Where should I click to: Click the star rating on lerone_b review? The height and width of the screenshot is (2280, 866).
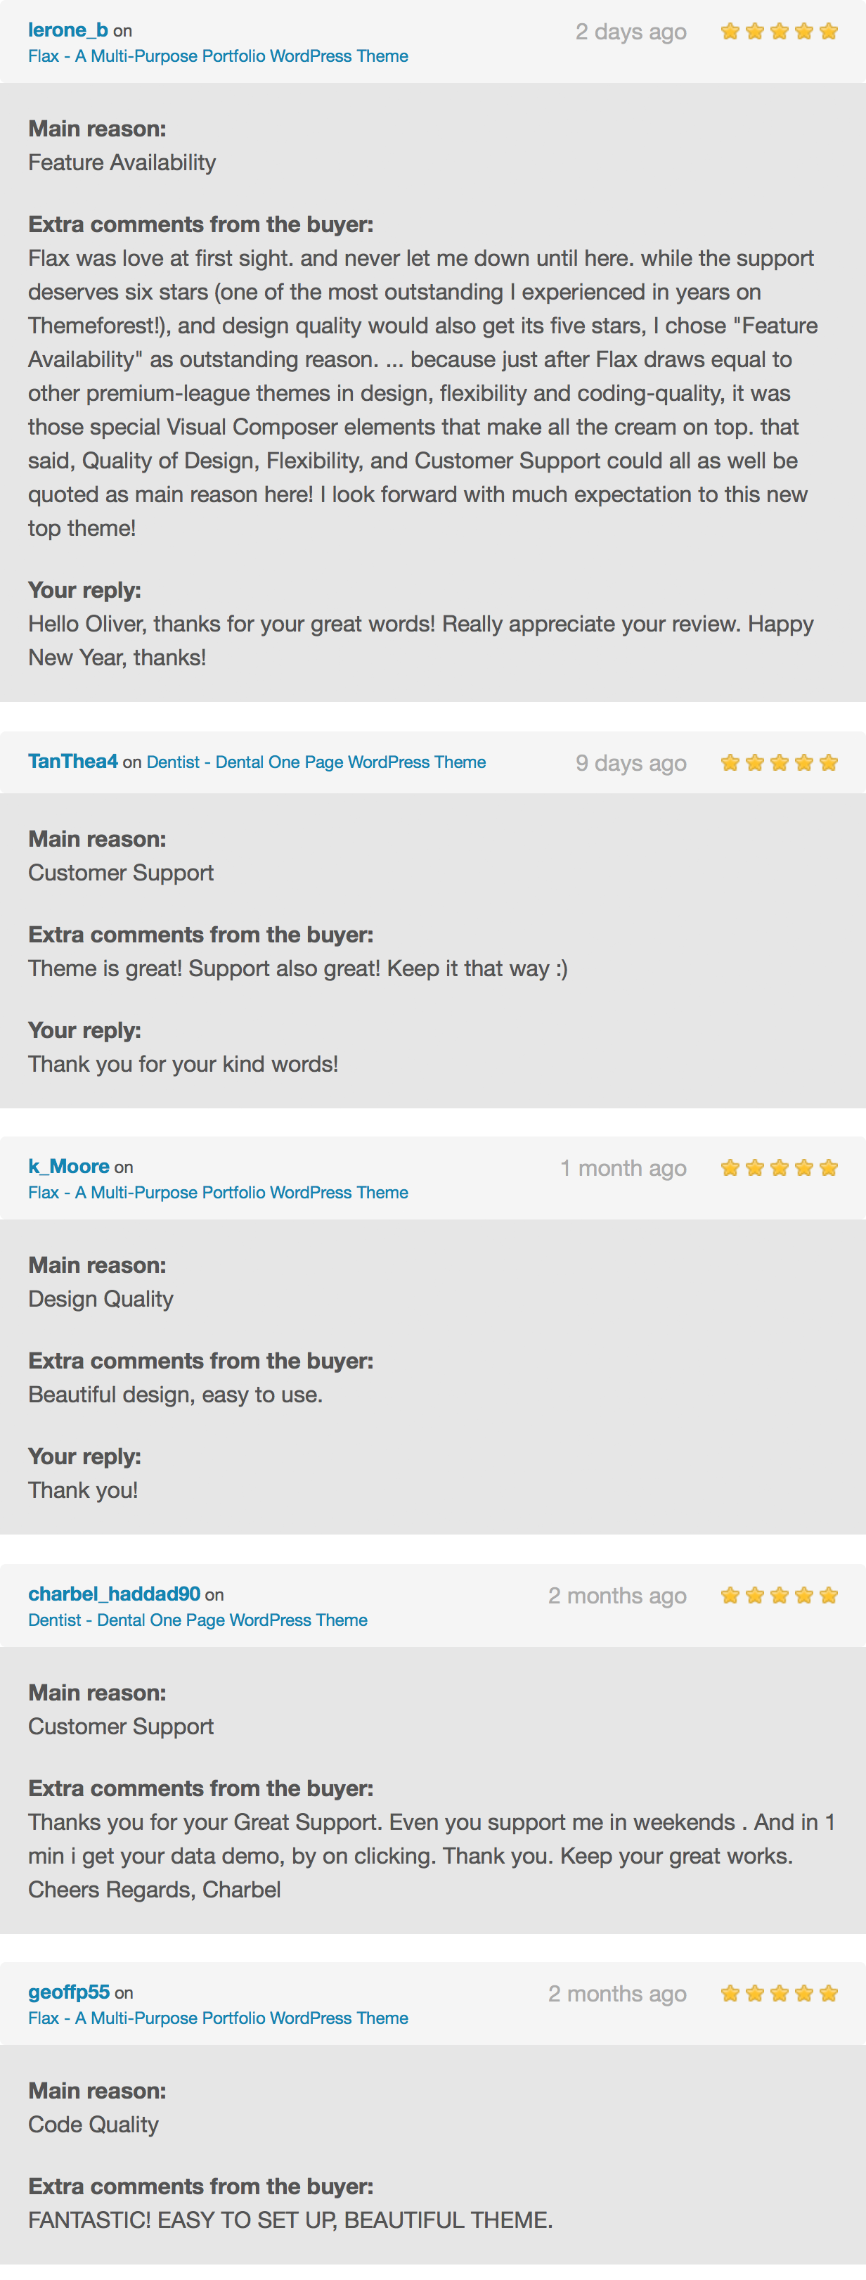tap(778, 32)
